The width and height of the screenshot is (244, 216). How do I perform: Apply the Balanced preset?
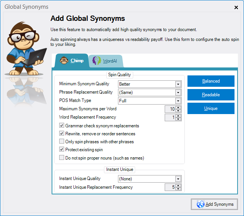(211, 81)
